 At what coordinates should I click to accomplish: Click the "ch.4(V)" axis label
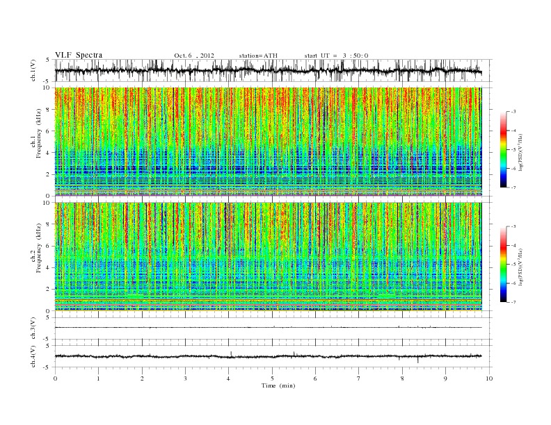[33, 356]
